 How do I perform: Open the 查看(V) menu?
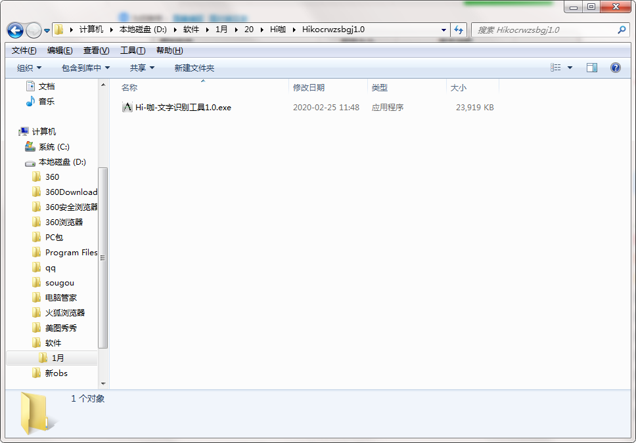[x=96, y=51]
